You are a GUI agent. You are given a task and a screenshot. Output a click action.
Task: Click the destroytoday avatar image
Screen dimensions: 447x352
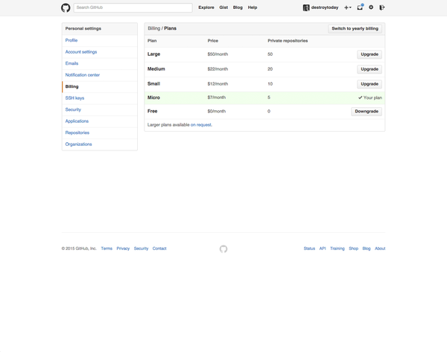306,7
